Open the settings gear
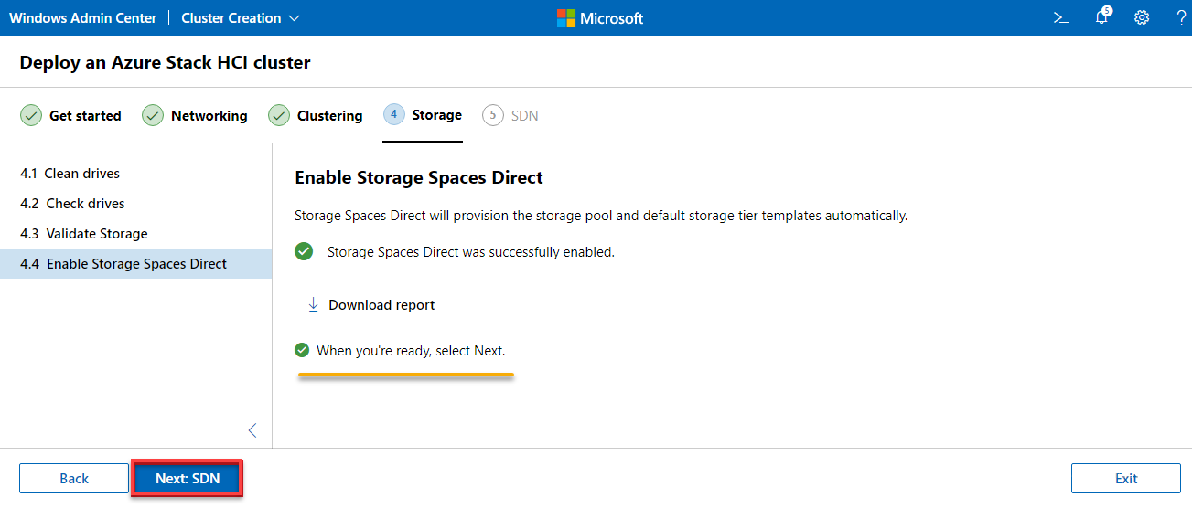Image resolution: width=1192 pixels, height=508 pixels. click(1142, 17)
